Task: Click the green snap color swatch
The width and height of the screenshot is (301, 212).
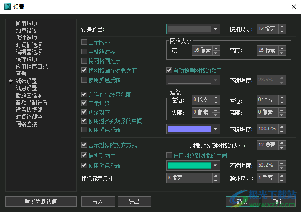Action: (x=190, y=165)
